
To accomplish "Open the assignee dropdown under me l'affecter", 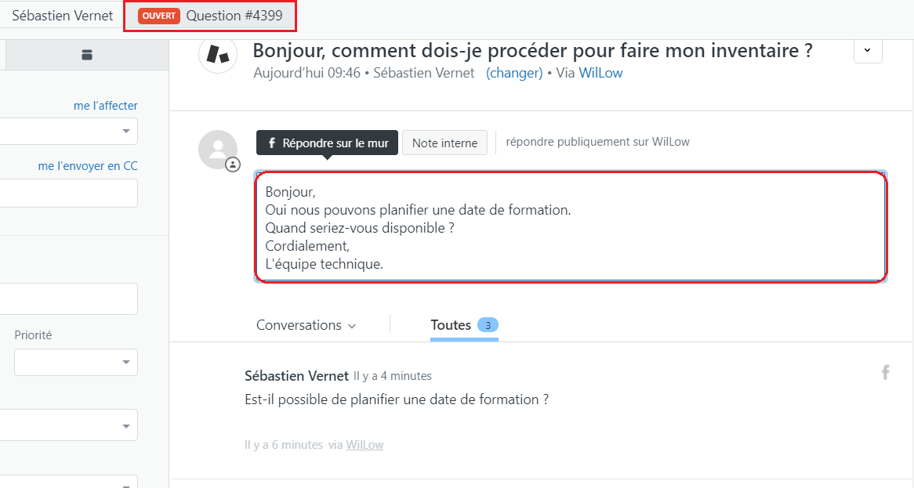I will [69, 131].
